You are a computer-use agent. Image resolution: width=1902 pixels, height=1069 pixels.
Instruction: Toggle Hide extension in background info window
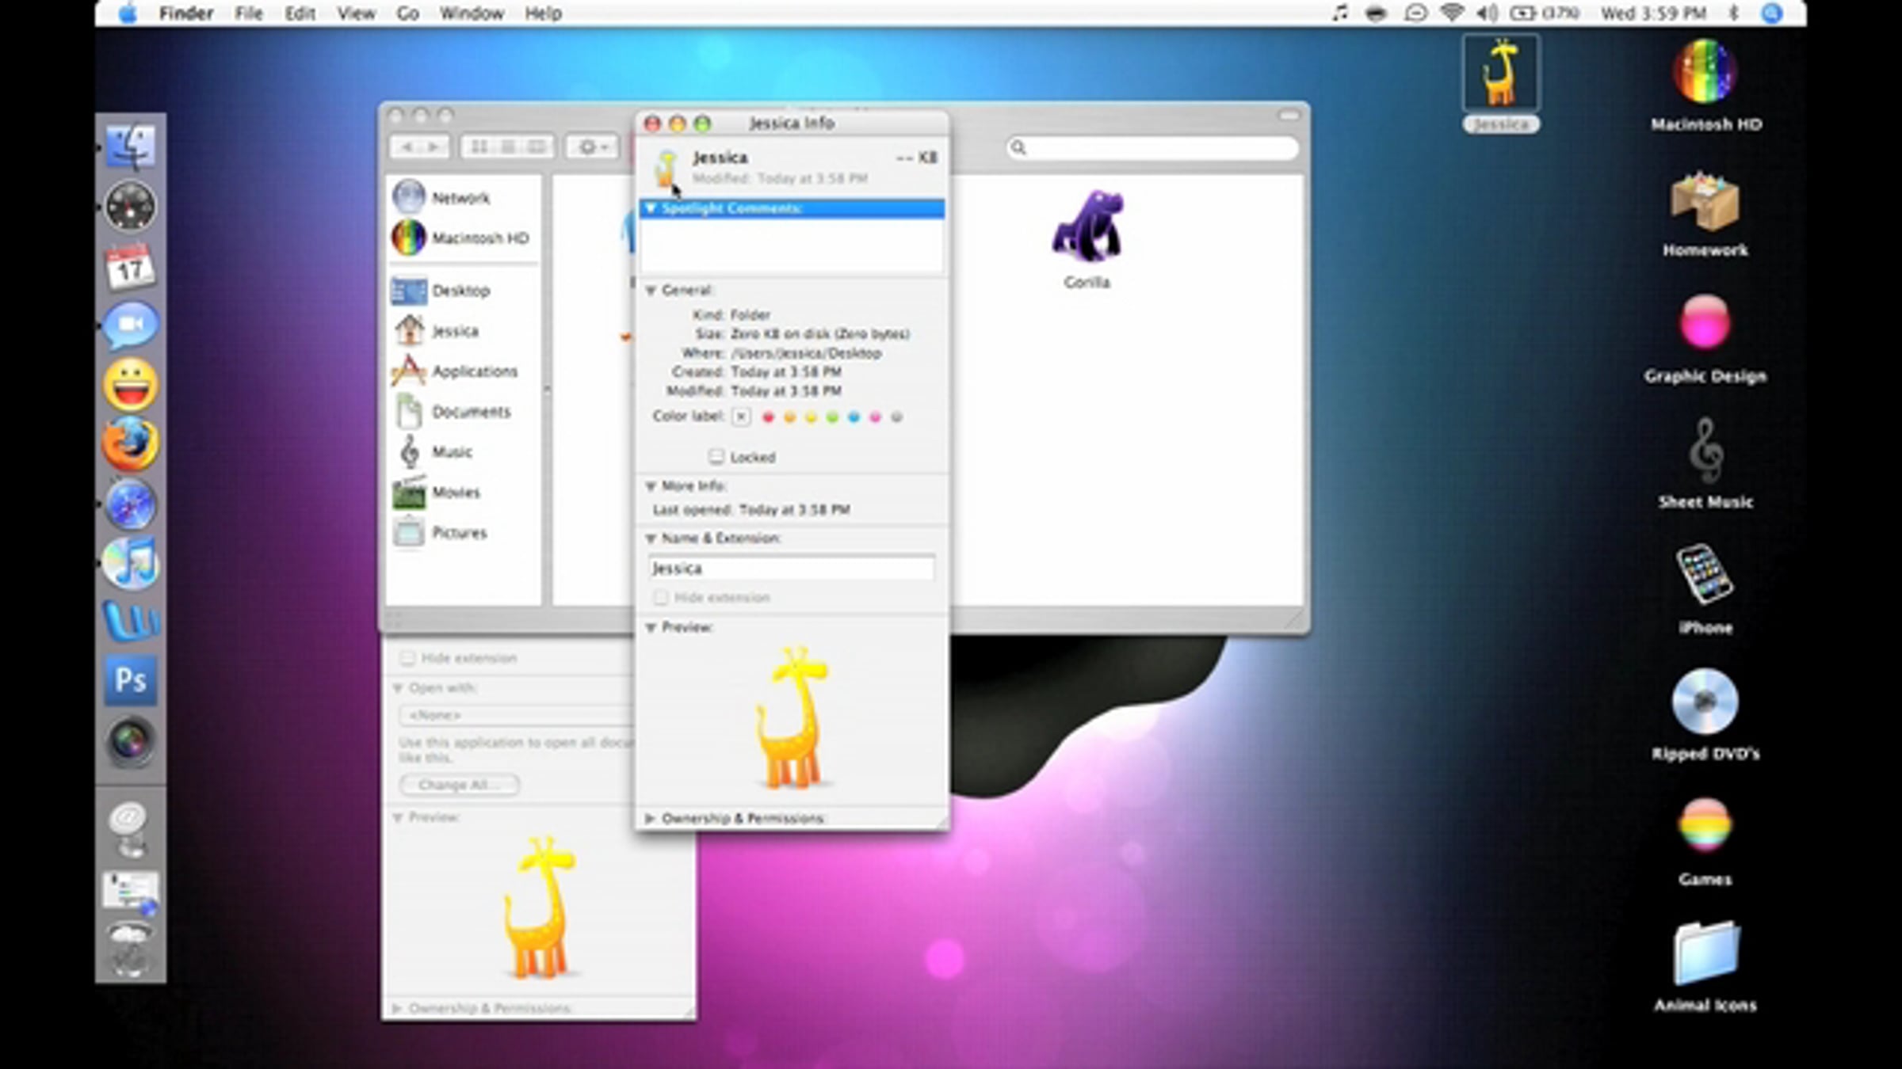tap(407, 658)
